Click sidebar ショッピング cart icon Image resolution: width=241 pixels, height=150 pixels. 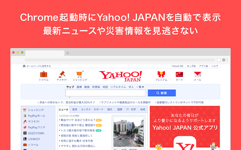tap(25, 110)
